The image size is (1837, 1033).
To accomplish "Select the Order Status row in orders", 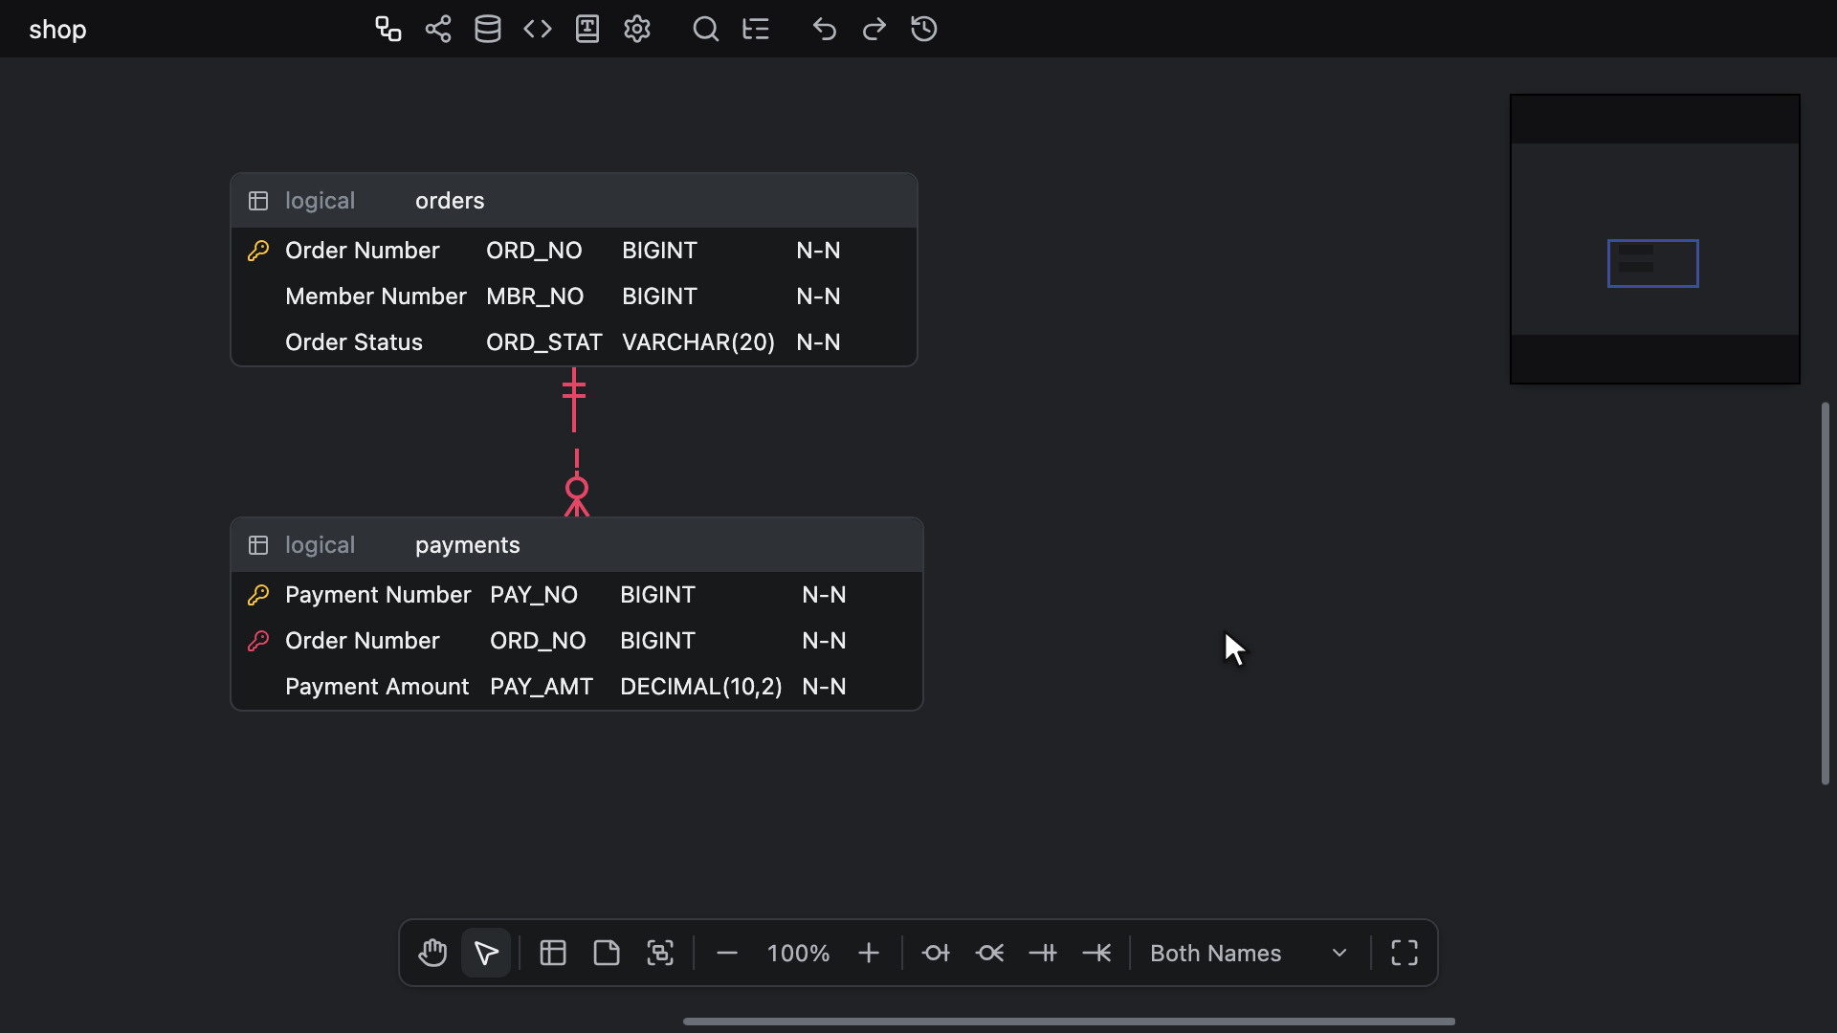I will click(574, 342).
